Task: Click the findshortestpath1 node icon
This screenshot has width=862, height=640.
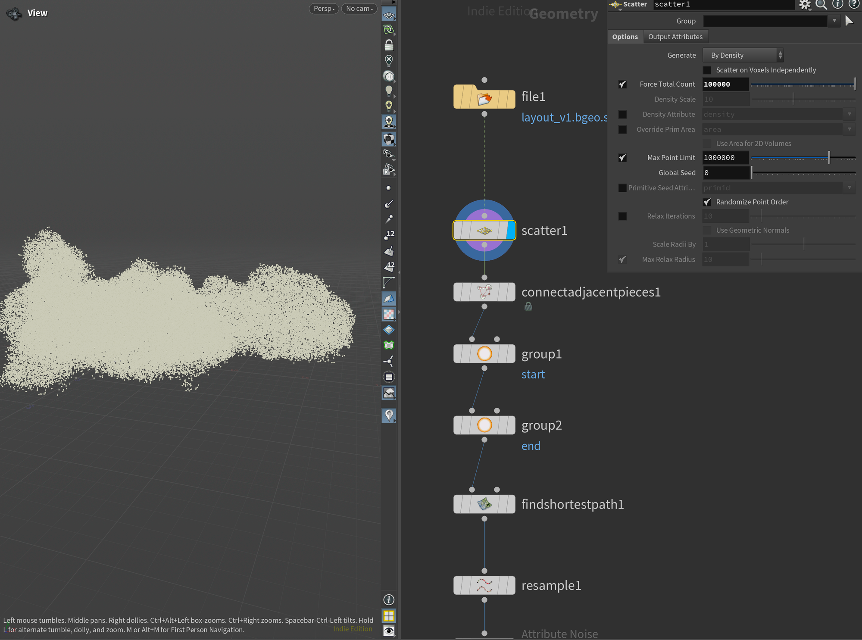Action: click(x=484, y=503)
